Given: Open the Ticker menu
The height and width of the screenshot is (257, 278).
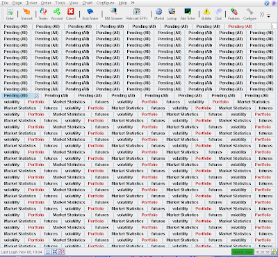Looking at the screenshot, I should click(31, 3).
